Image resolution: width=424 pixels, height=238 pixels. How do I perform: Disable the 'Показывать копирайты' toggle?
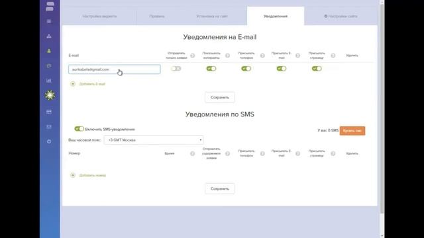coord(211,69)
